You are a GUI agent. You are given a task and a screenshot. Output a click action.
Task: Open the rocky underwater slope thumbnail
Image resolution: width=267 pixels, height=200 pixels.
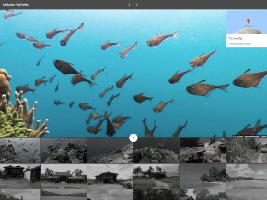[x=110, y=150]
